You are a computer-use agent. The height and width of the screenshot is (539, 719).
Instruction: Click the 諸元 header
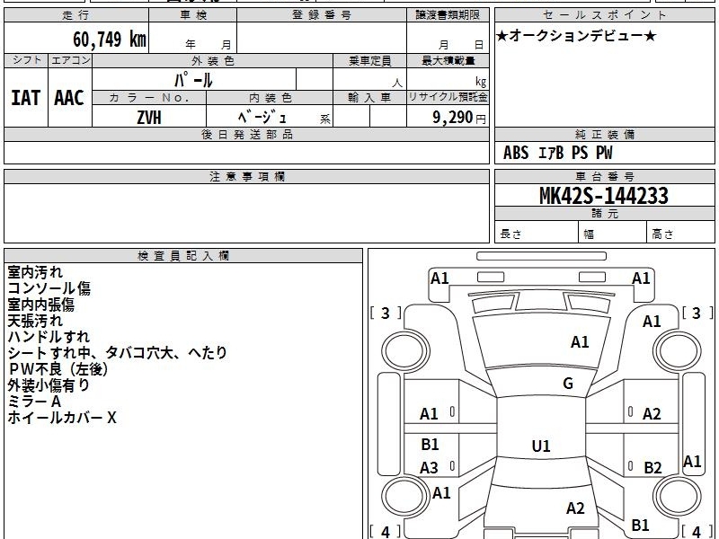pos(604,214)
